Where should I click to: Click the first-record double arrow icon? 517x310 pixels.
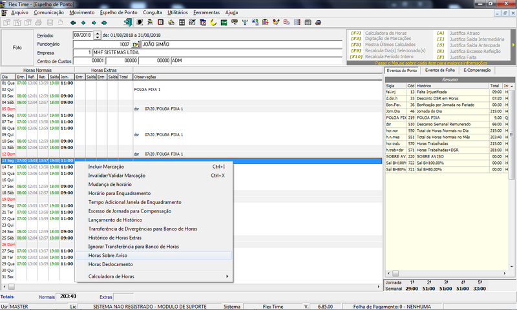[73, 23]
